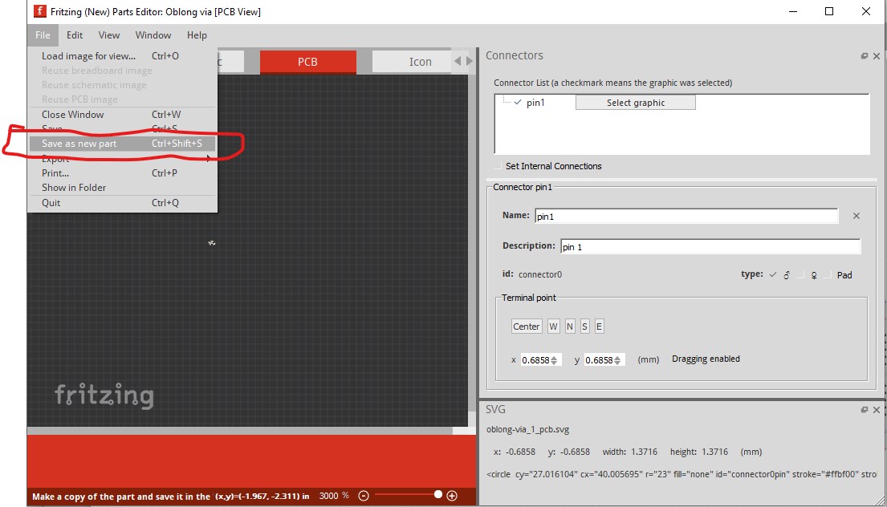
Task: Select pin1 in the Connector List
Action: click(535, 103)
